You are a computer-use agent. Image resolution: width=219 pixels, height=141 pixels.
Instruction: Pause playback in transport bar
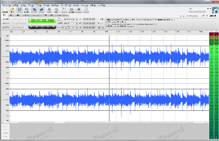coord(42,27)
